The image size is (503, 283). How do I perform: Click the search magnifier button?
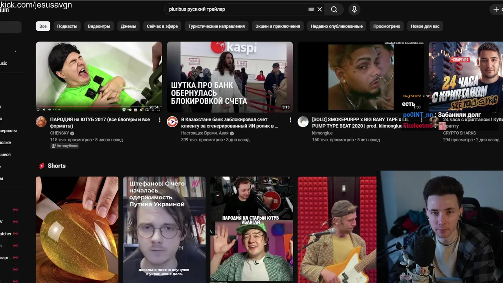click(x=334, y=9)
